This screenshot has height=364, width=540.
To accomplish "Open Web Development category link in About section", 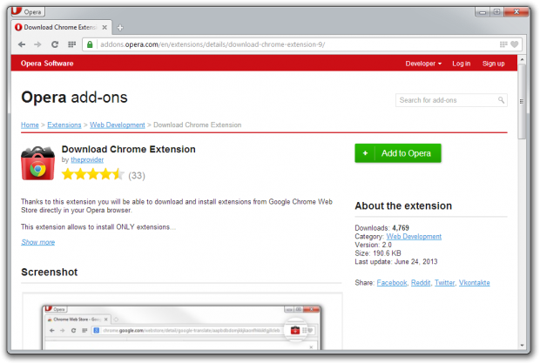I will [x=414, y=237].
